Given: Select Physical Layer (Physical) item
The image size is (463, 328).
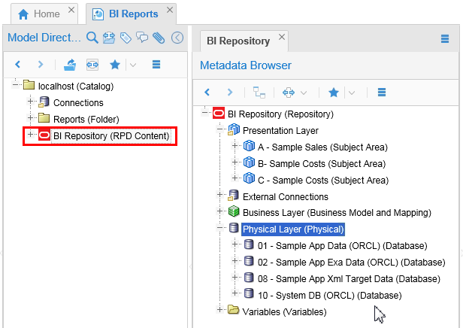Looking at the screenshot, I should tap(293, 229).
